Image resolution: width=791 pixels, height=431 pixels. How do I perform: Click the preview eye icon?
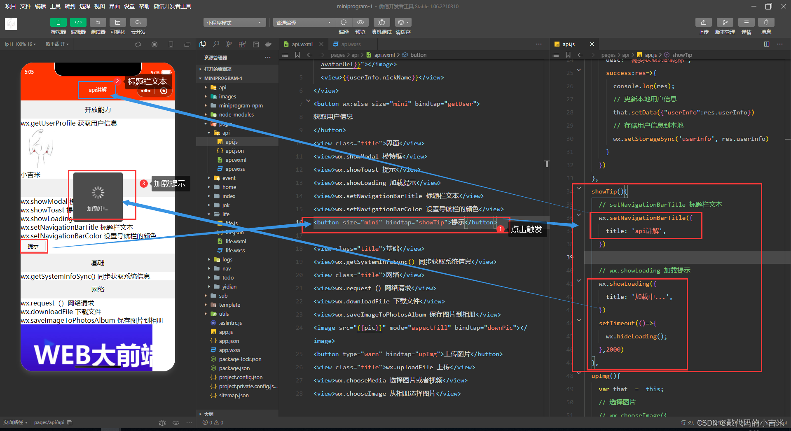click(360, 22)
